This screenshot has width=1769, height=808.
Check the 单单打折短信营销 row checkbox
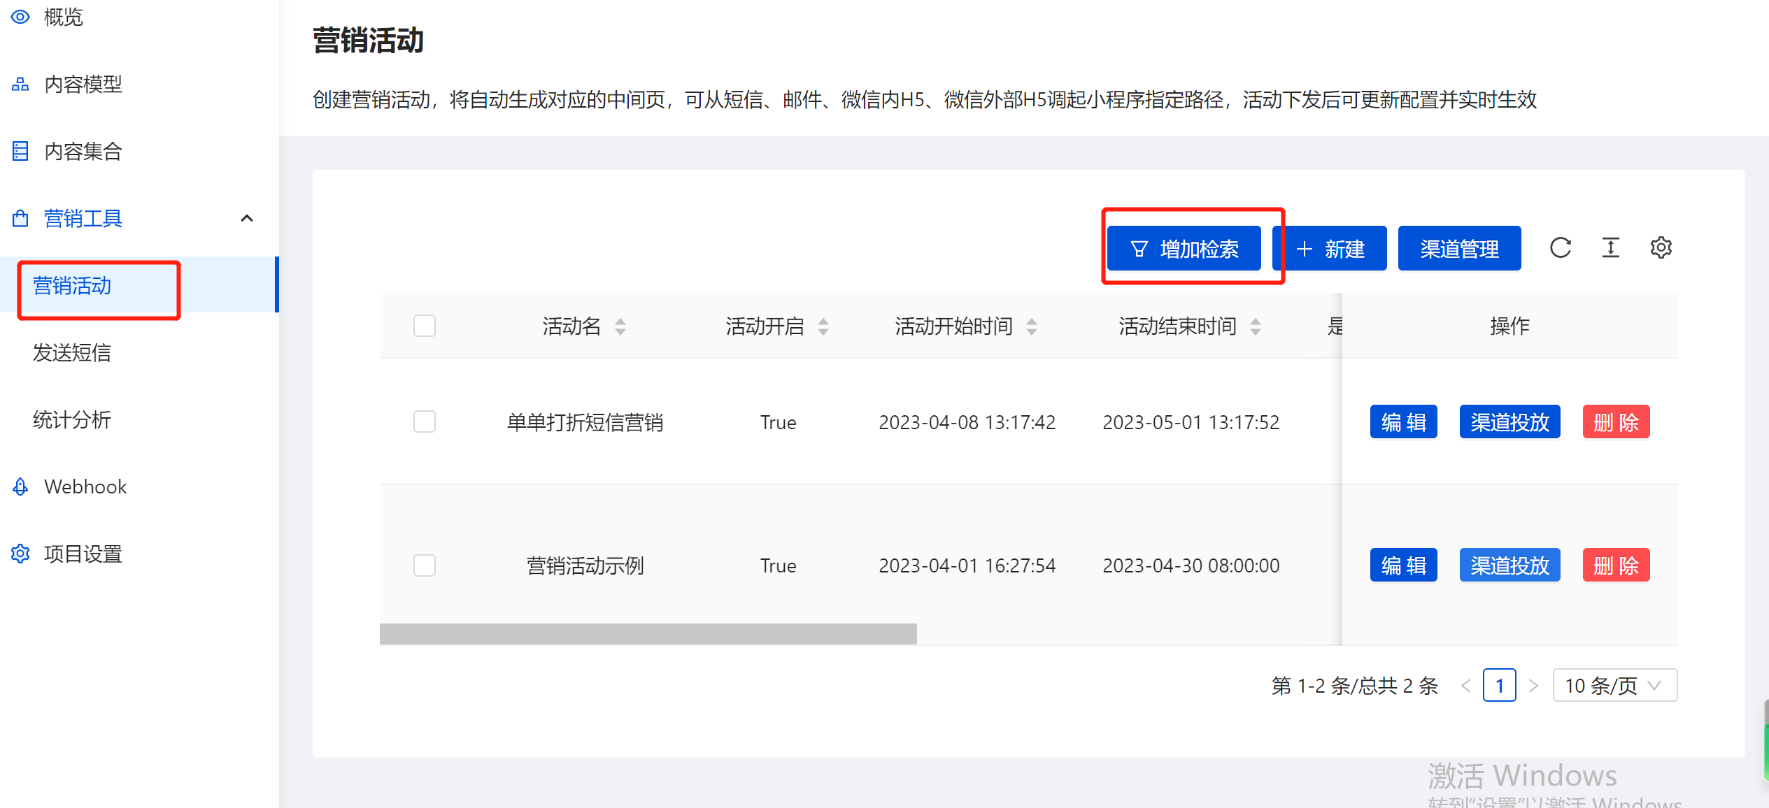pyautogui.click(x=424, y=421)
